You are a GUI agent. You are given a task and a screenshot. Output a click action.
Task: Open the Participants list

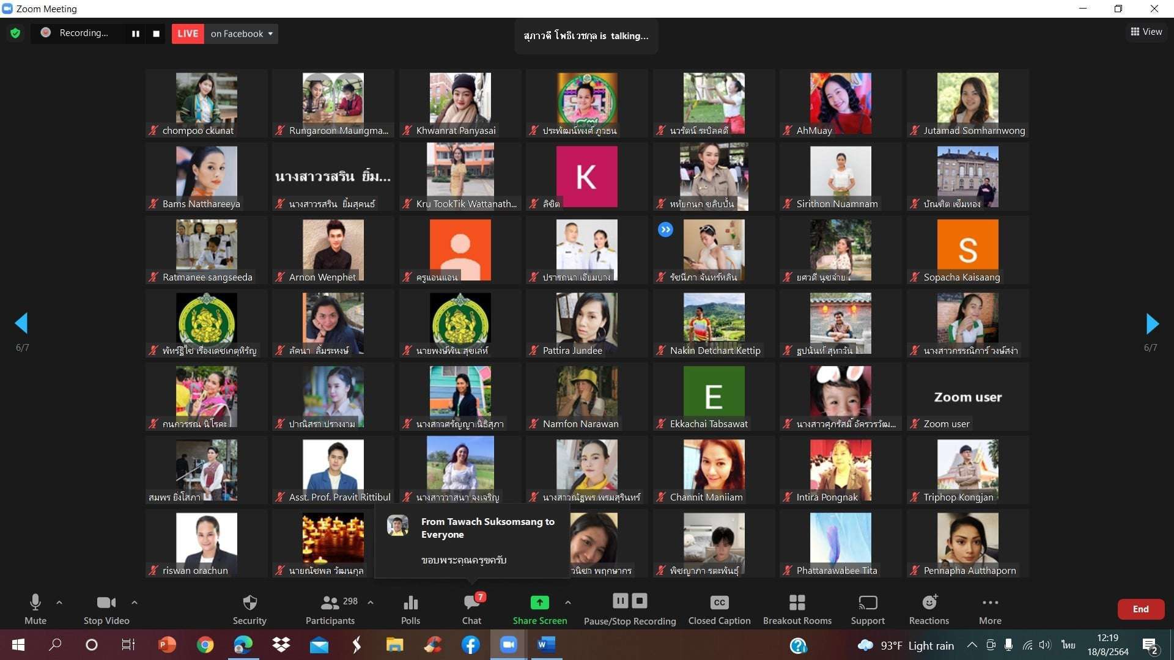[330, 609]
